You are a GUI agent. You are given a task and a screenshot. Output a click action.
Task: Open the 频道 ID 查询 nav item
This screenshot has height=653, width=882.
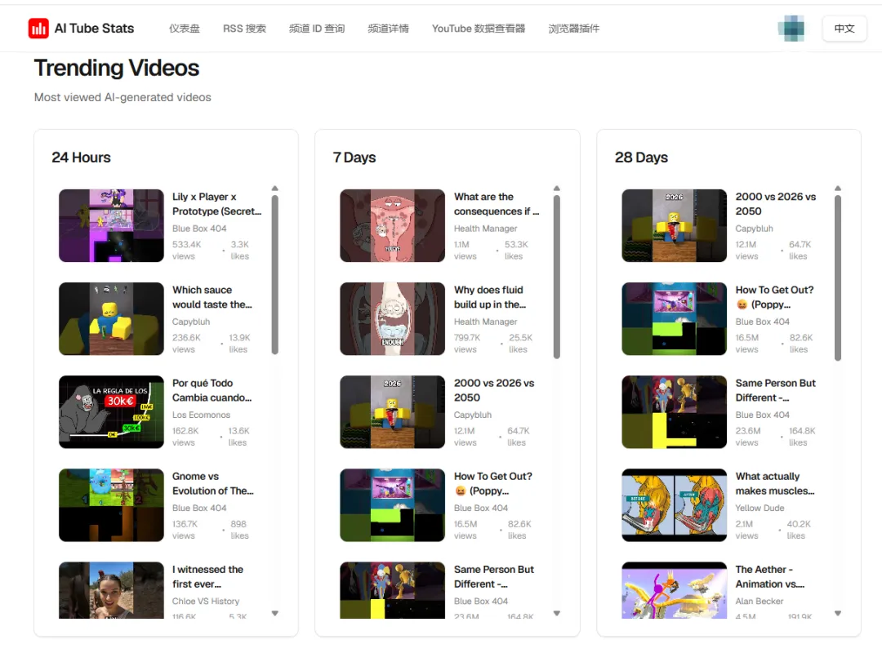[317, 28]
